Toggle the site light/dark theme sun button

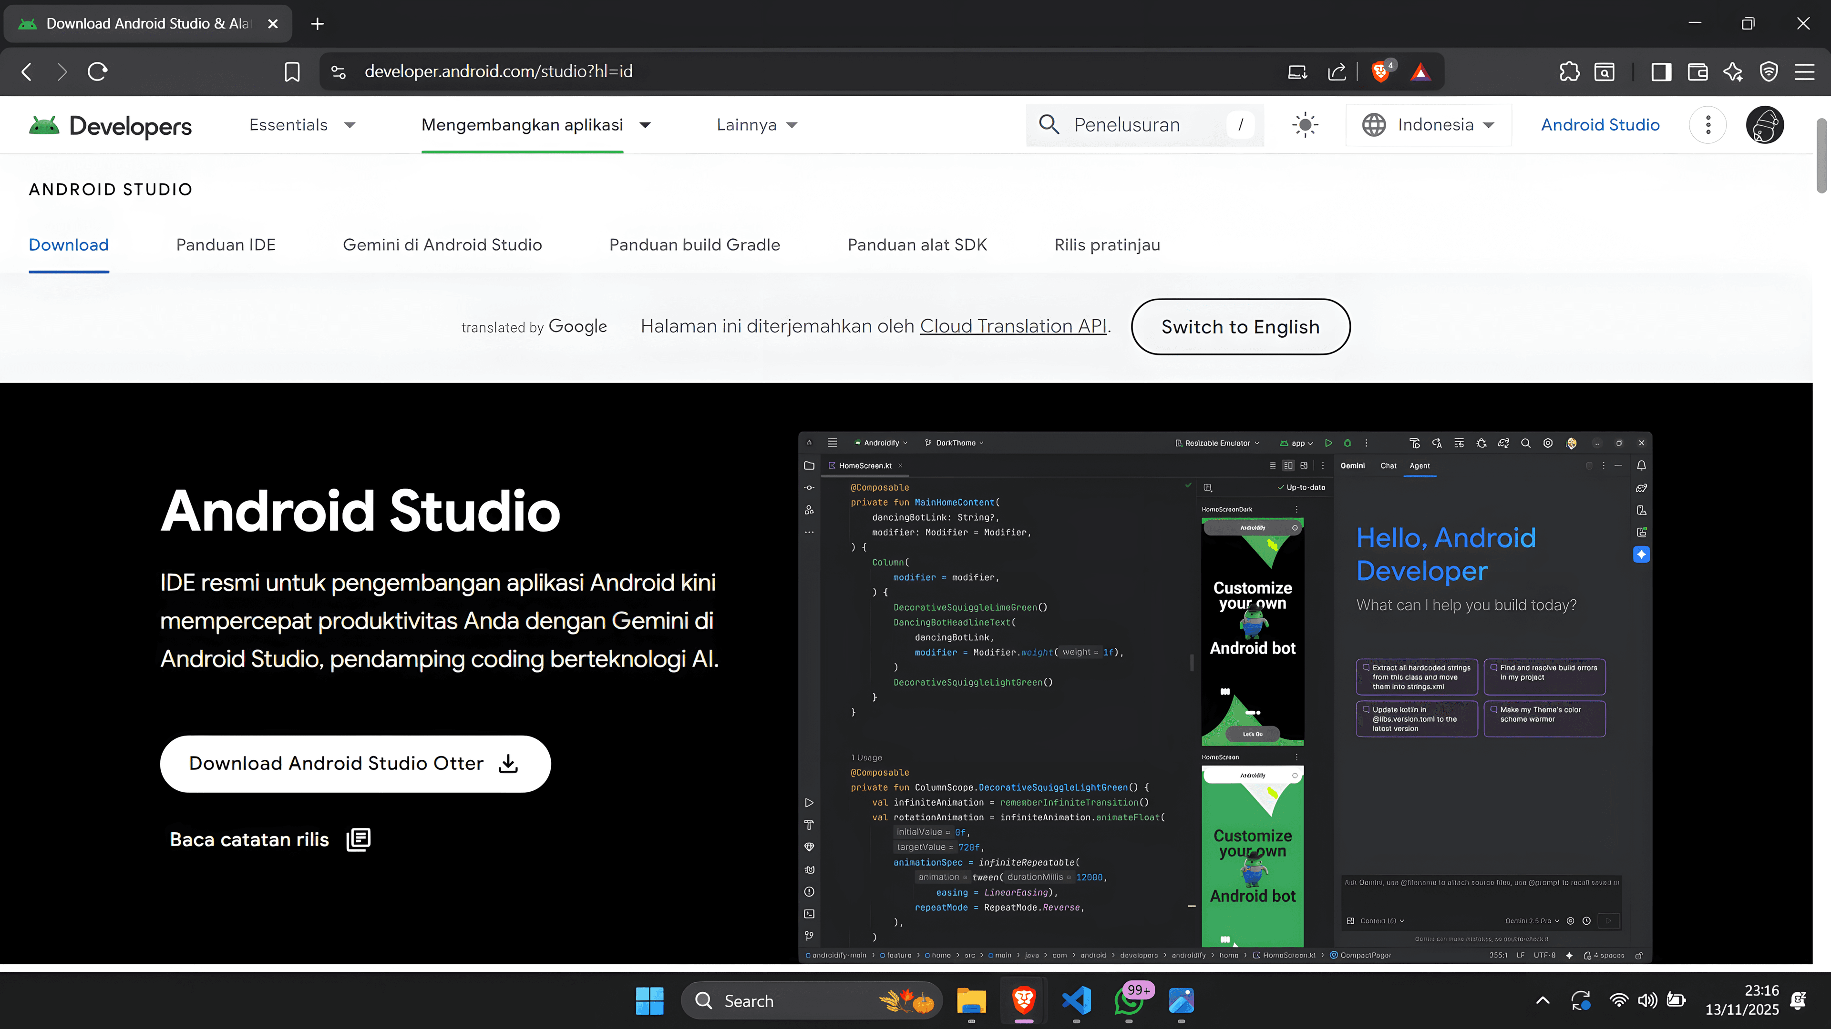(x=1304, y=125)
